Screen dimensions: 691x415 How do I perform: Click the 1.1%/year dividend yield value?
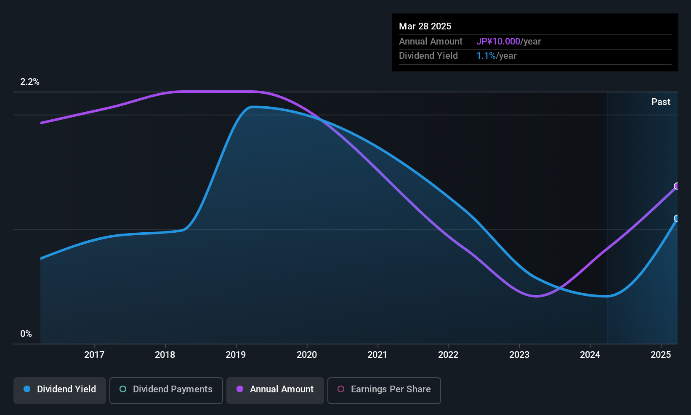coord(496,56)
